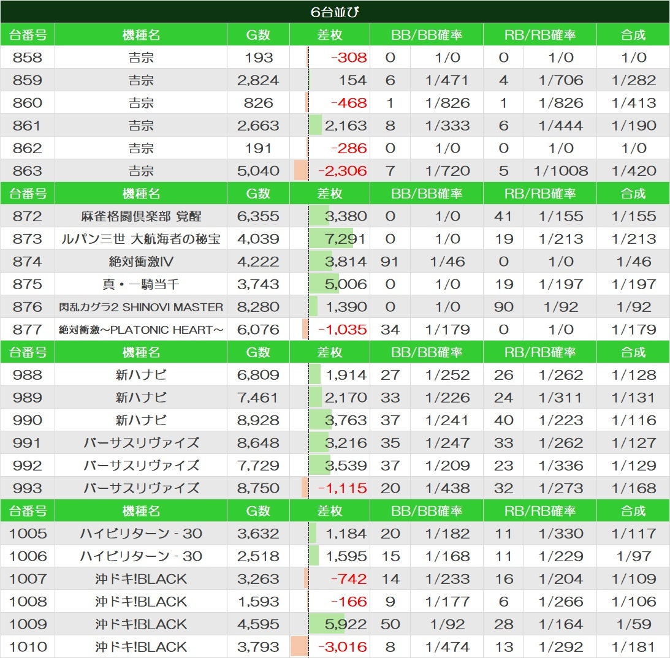Click the 7,291 difference value

[x=345, y=239]
